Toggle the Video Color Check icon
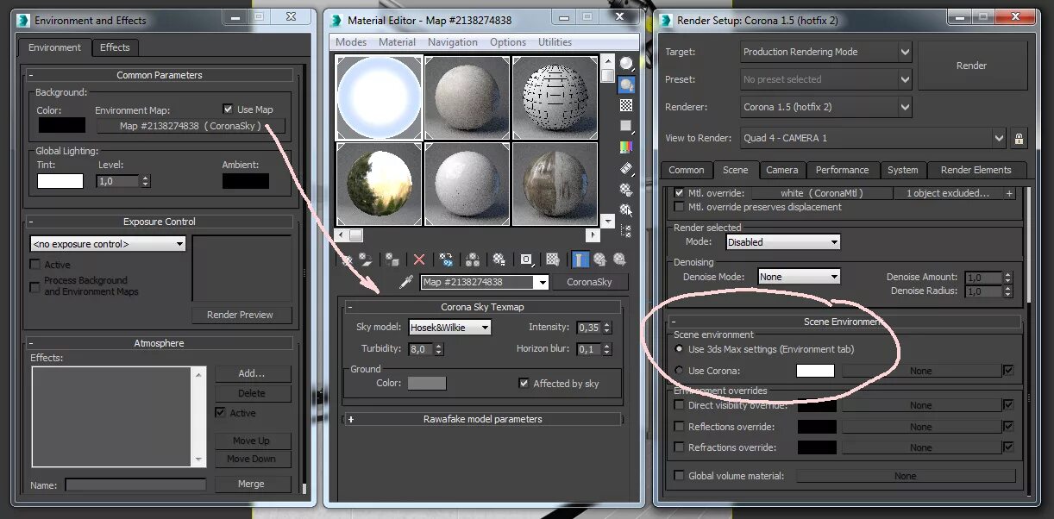Image resolution: width=1054 pixels, height=519 pixels. coord(626,147)
